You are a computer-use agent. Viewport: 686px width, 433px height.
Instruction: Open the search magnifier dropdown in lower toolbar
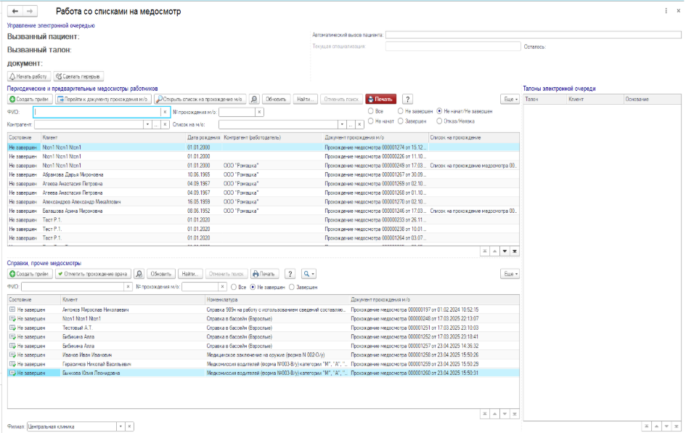coord(309,274)
